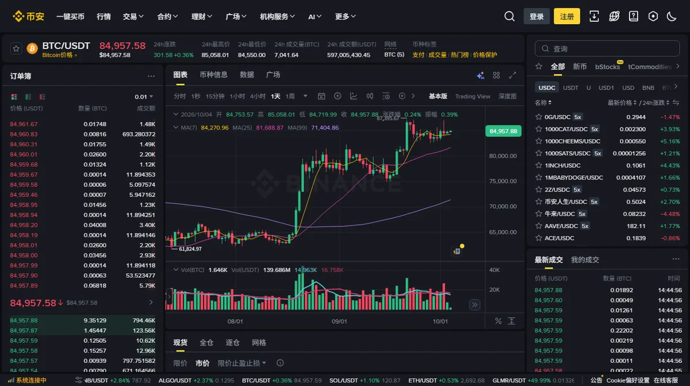Screen dimensions: 690x386
Task: Open order book three-dot options menu
Action: [x=151, y=76]
